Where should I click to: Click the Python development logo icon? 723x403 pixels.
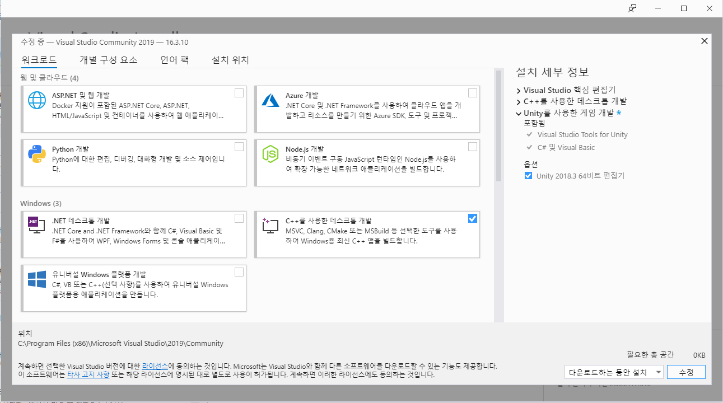[x=37, y=153]
